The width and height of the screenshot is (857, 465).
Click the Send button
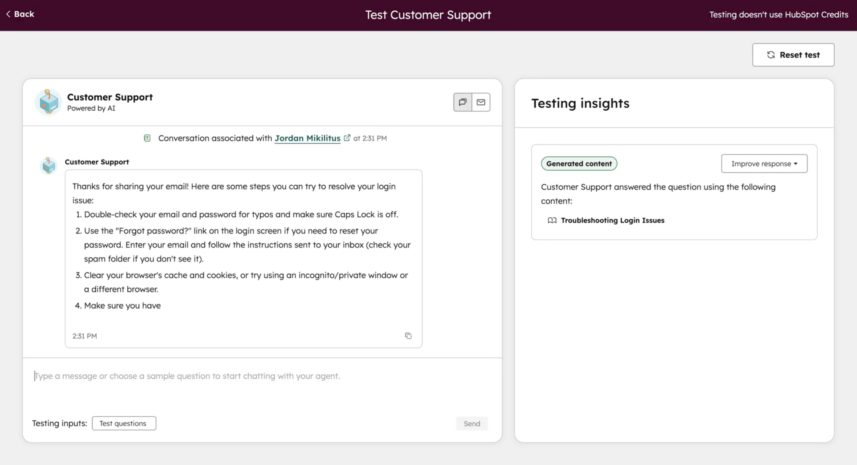pyautogui.click(x=472, y=423)
